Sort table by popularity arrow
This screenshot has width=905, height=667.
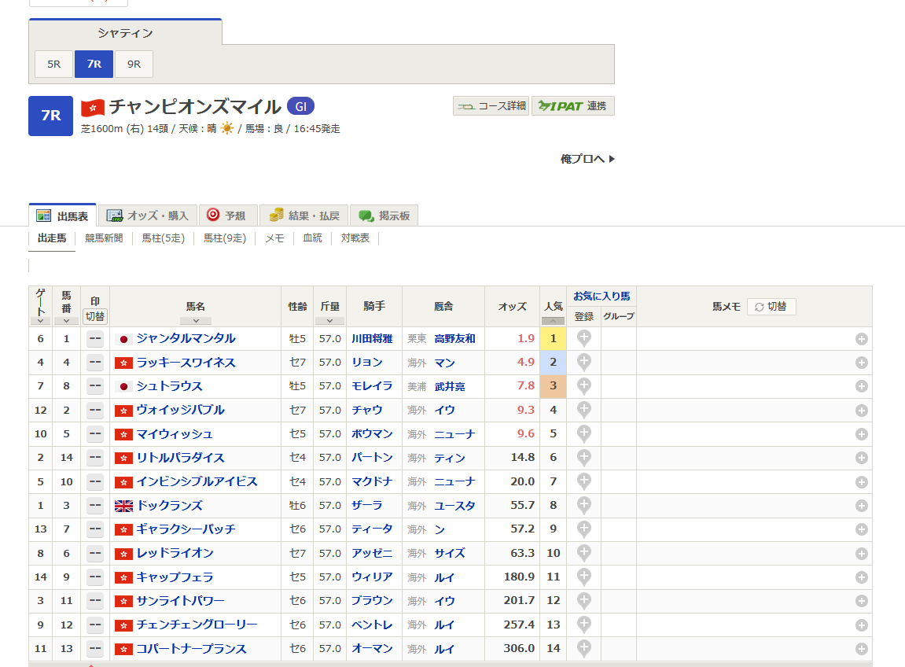coord(553,321)
